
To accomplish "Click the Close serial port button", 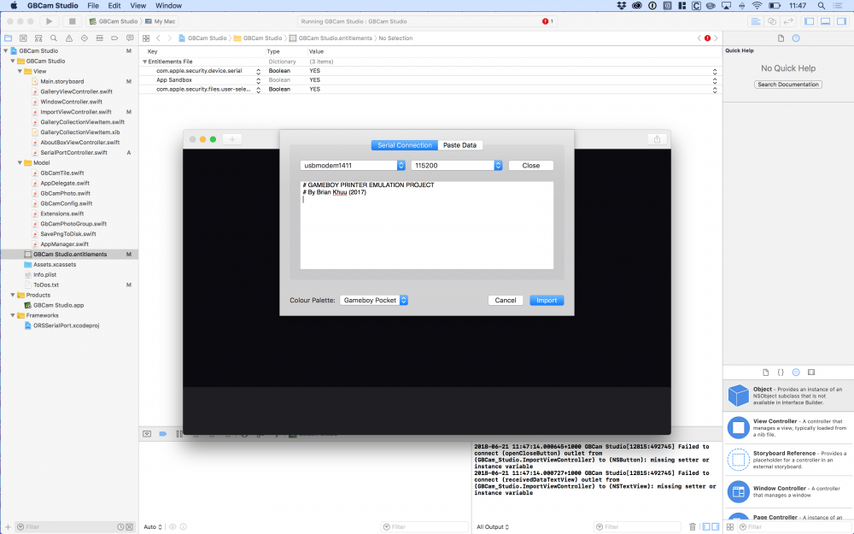I will click(531, 165).
